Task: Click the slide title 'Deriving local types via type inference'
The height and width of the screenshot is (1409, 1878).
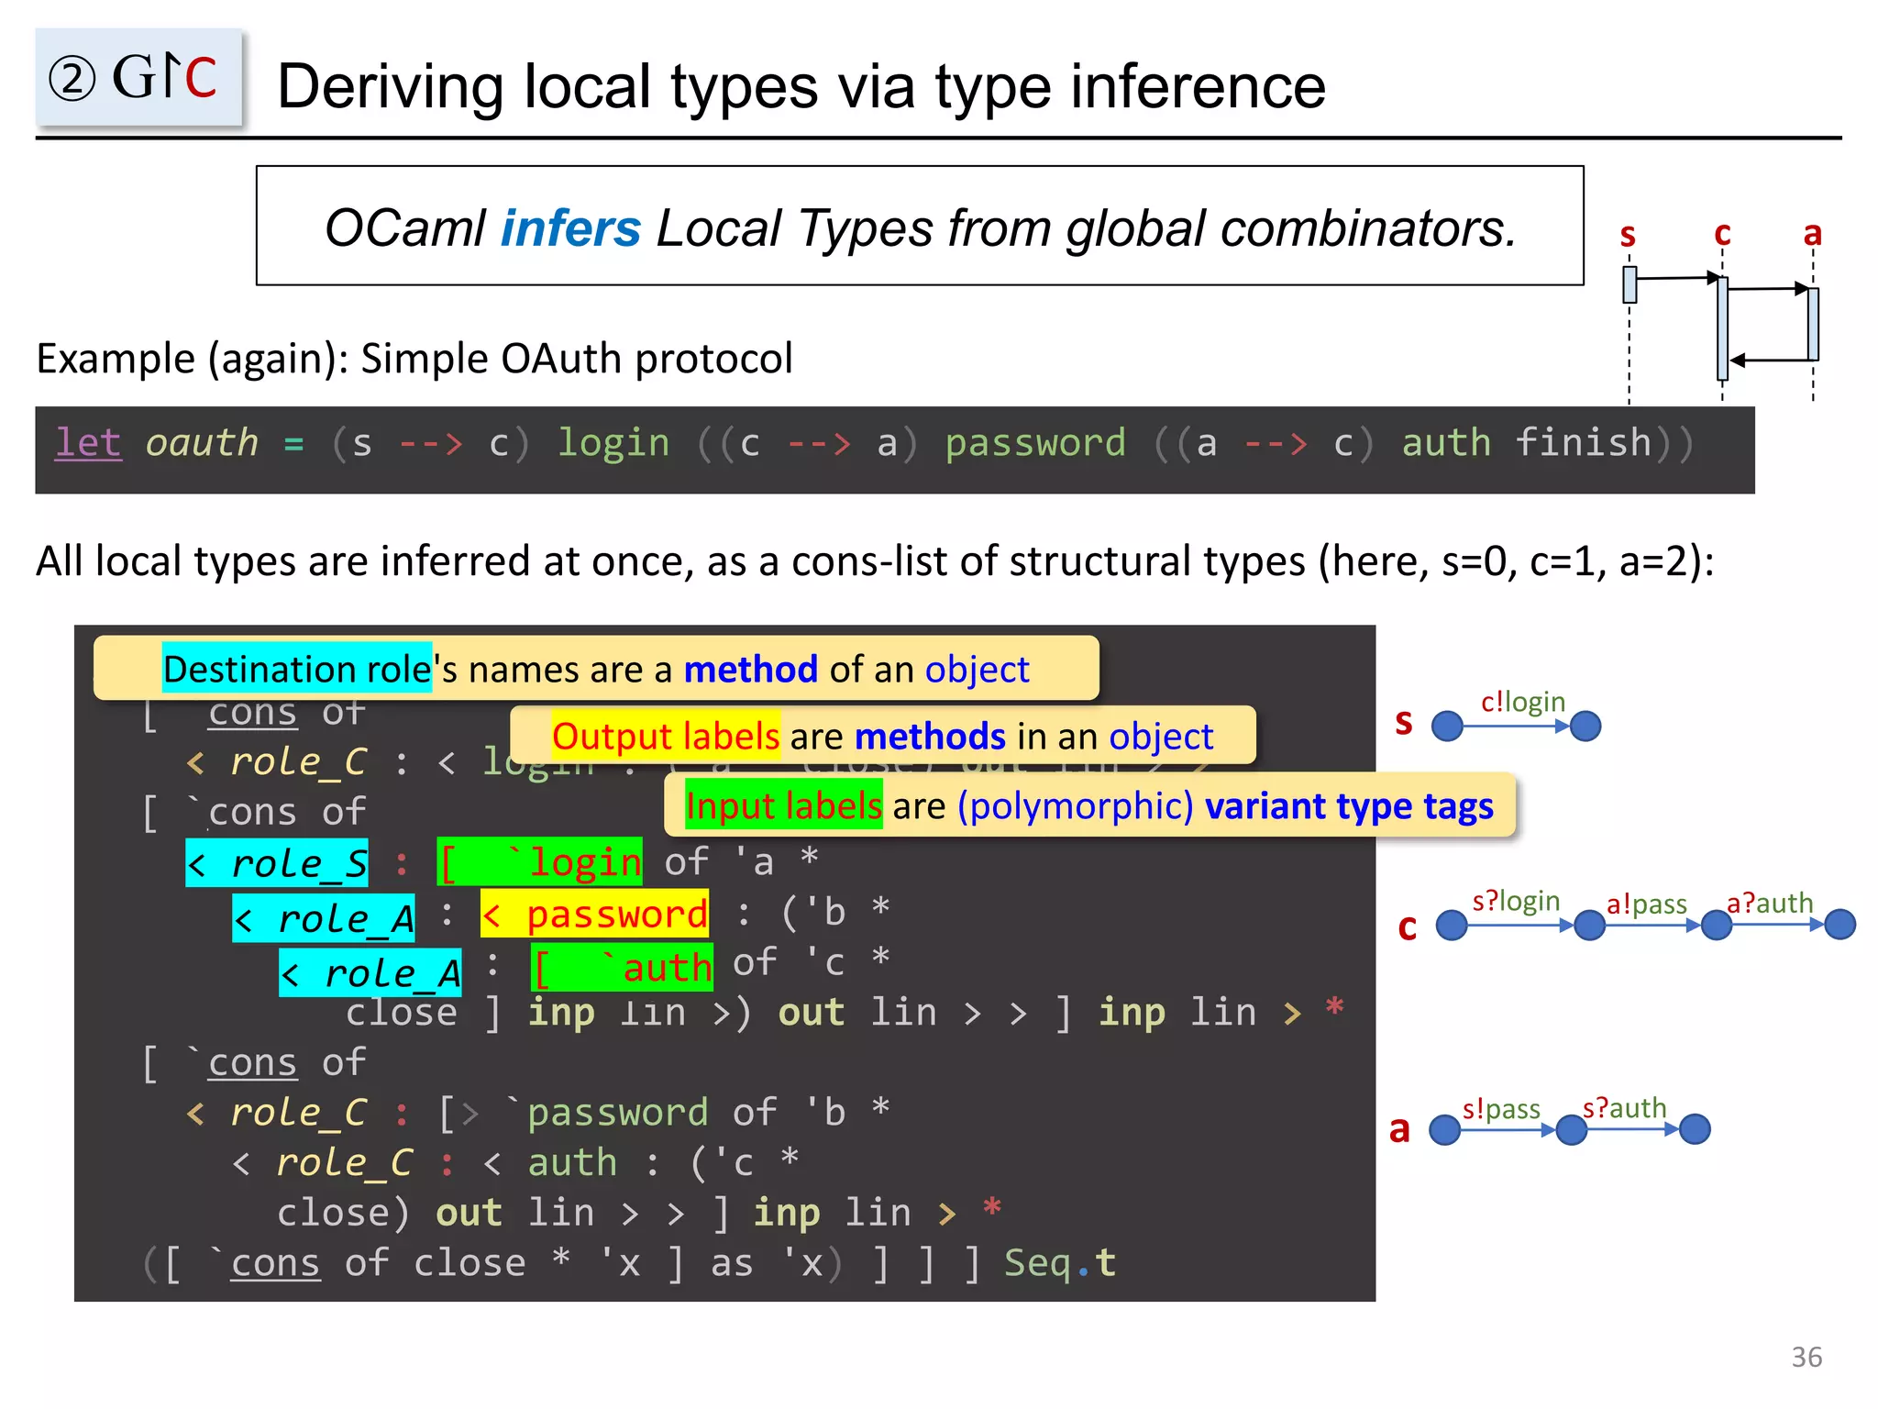Action: (801, 87)
